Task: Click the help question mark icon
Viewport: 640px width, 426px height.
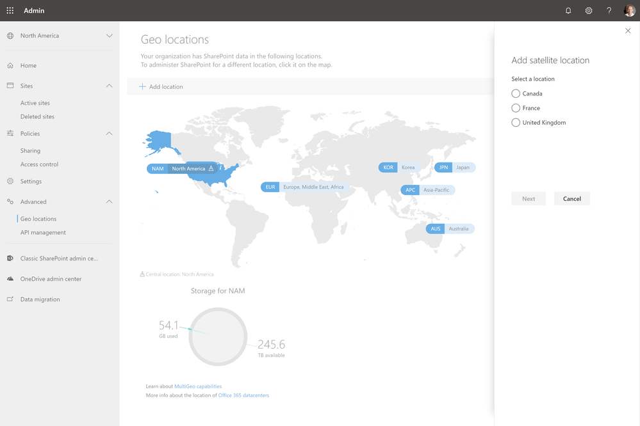Action: (x=609, y=11)
